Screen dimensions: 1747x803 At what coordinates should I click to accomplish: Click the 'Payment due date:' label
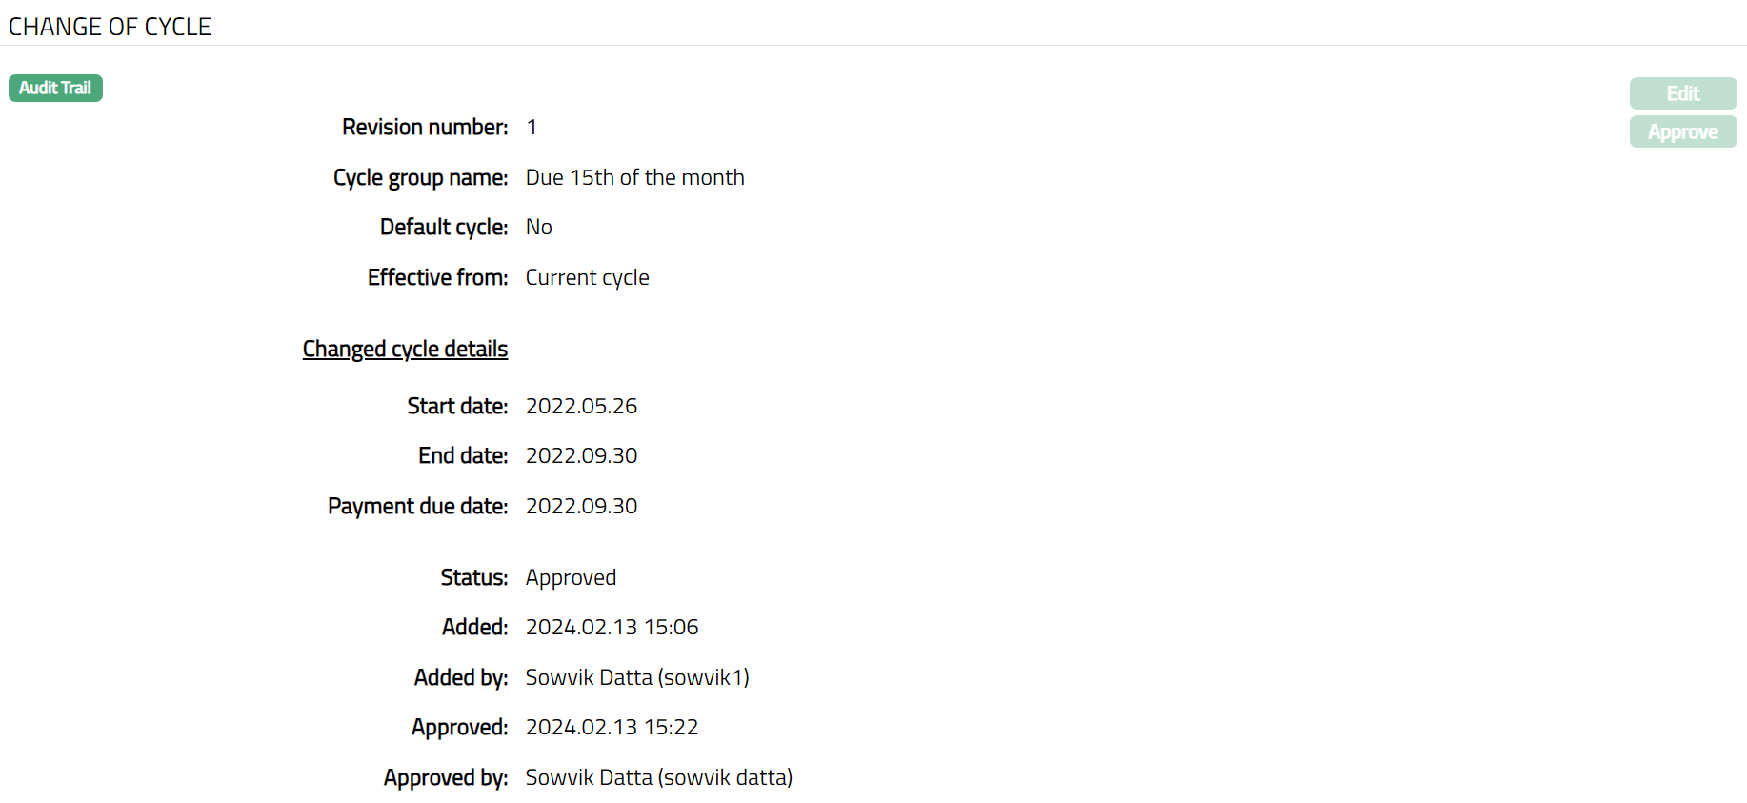point(417,507)
